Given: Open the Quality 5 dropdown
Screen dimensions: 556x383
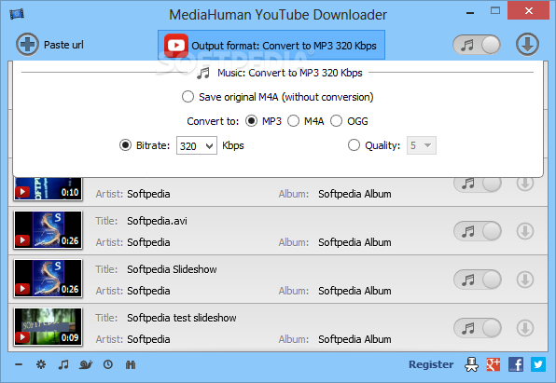Looking at the screenshot, I should [422, 145].
